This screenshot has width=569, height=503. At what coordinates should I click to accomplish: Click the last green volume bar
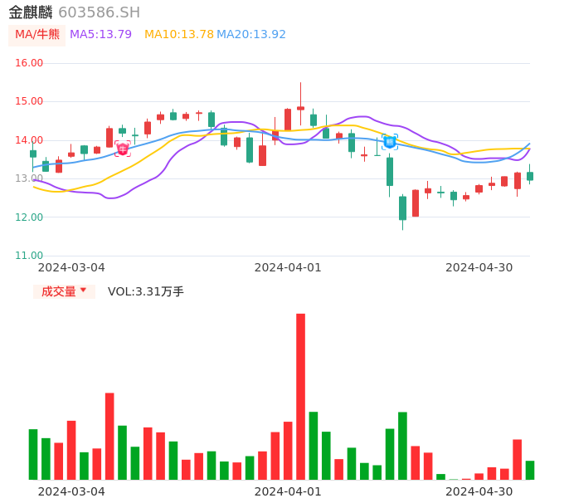pyautogui.click(x=530, y=470)
